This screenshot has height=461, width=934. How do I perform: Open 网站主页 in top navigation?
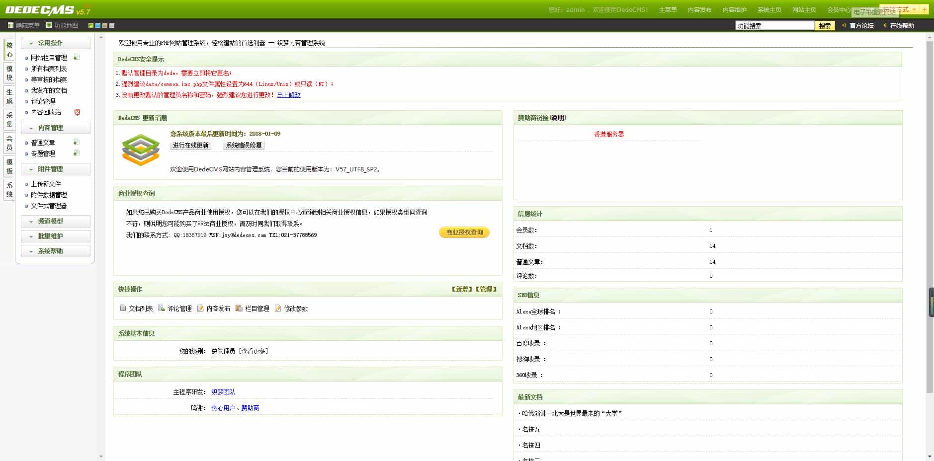click(x=804, y=9)
